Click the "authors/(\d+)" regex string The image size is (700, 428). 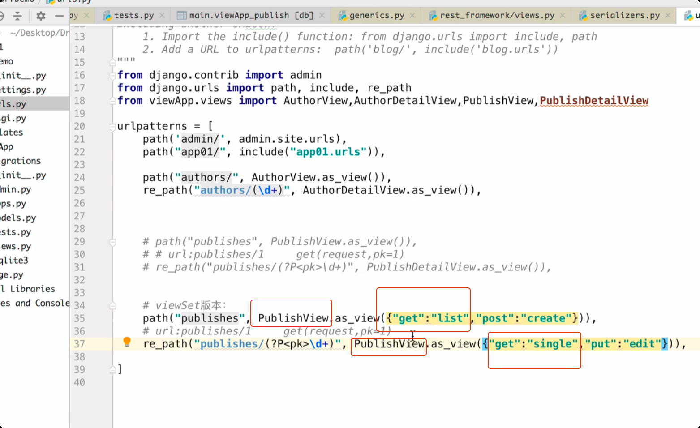(x=242, y=190)
